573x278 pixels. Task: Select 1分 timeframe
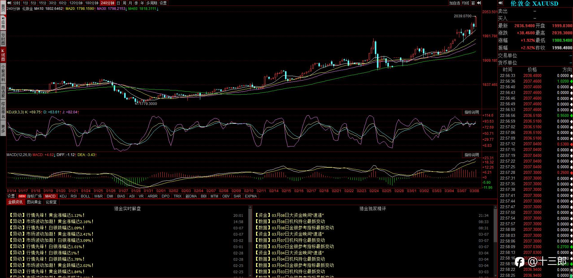(25, 3)
